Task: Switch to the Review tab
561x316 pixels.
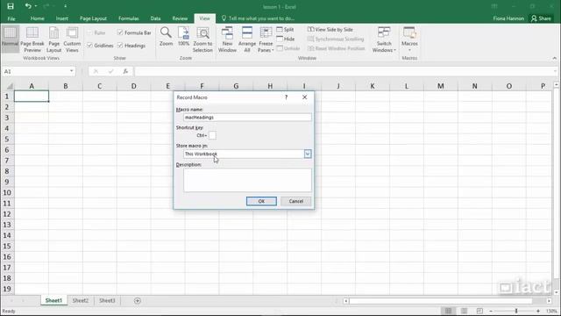Action: pos(180,18)
